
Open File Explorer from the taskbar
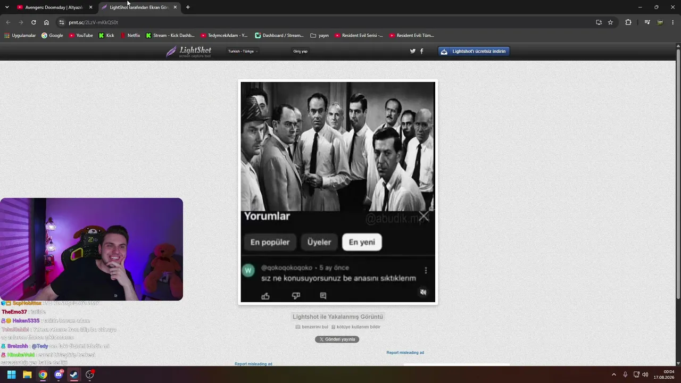tap(27, 374)
